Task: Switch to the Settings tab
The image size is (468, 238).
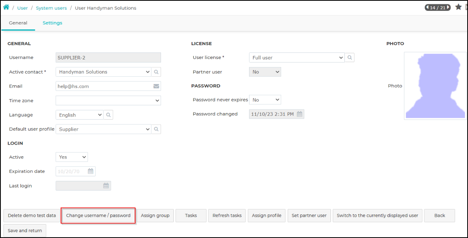Action: 53,23
